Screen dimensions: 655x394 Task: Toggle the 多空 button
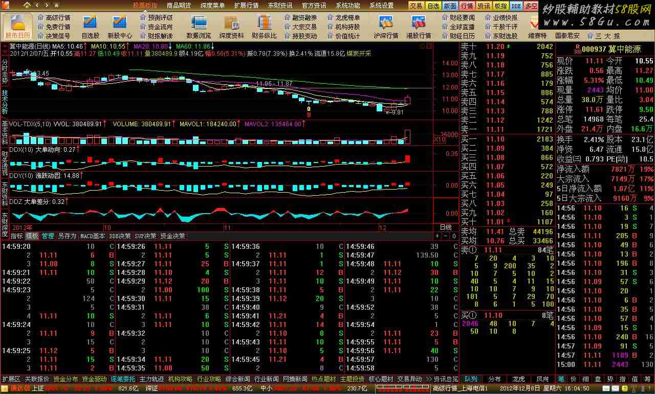click(x=531, y=6)
